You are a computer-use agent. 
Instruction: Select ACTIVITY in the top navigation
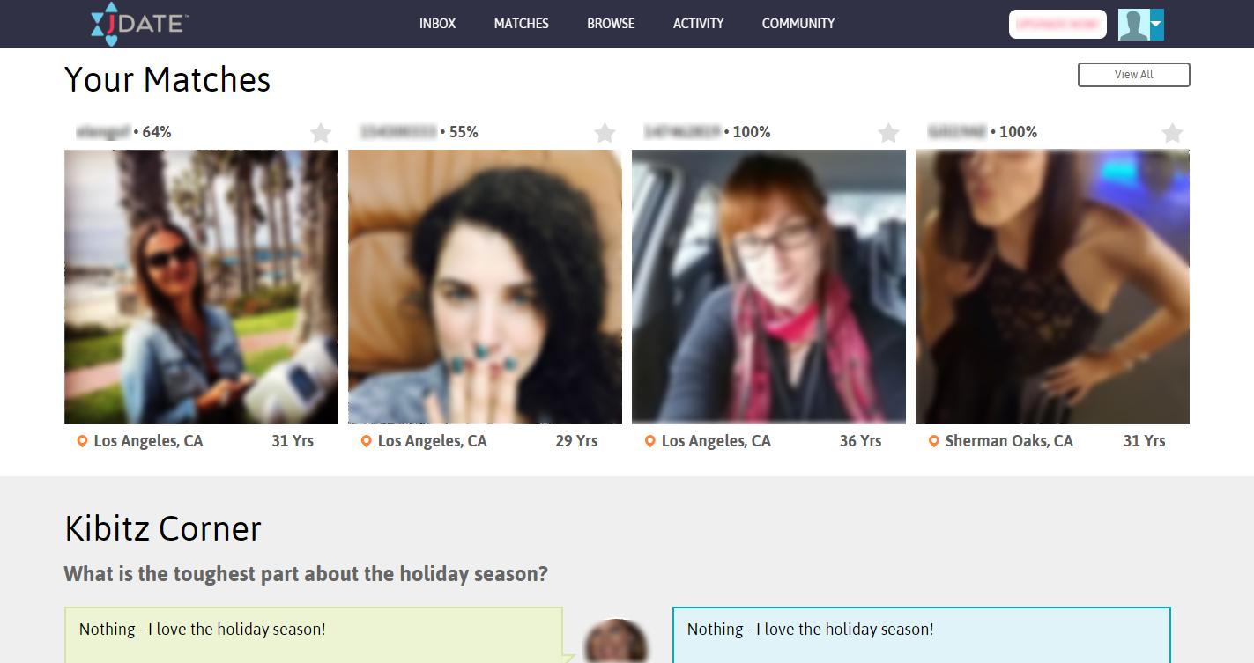[x=698, y=24]
